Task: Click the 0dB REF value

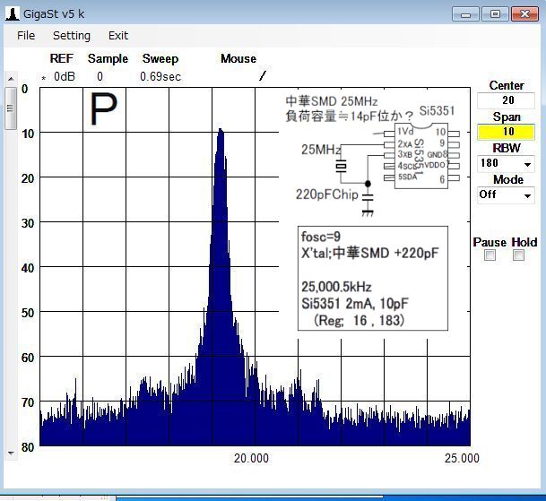Action: [65, 76]
